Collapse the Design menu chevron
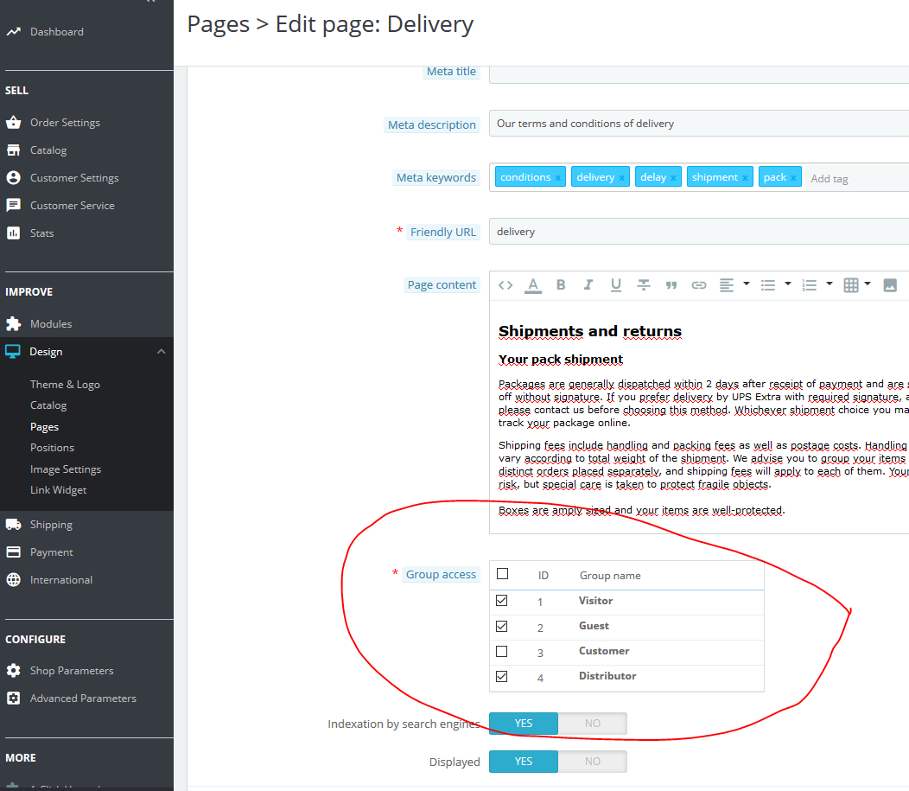The width and height of the screenshot is (909, 791). [x=162, y=352]
